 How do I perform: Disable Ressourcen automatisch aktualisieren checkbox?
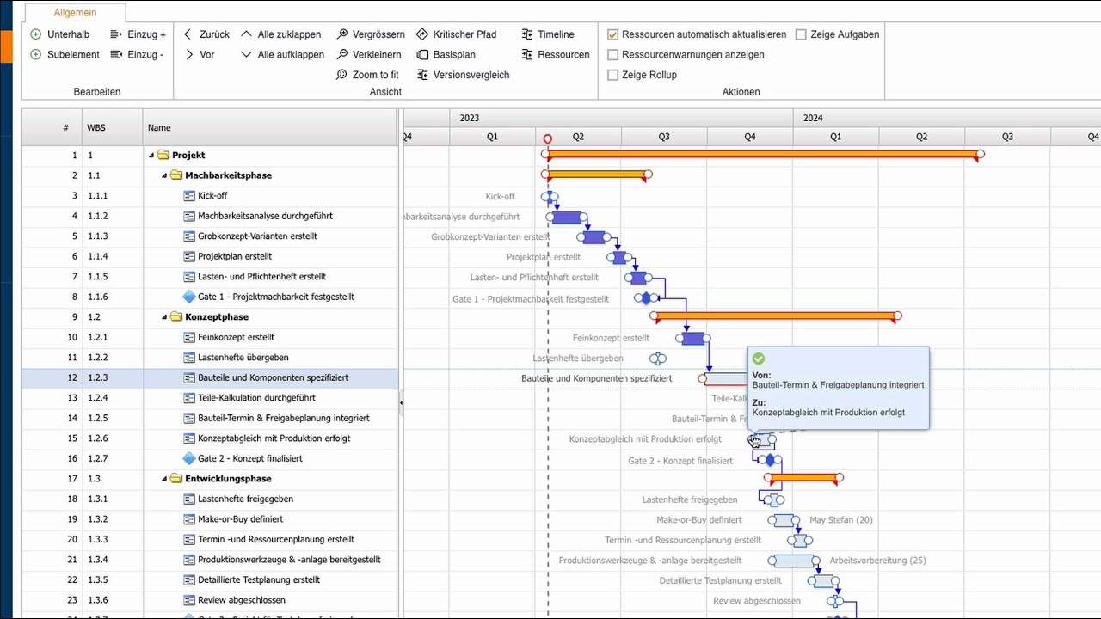pos(613,34)
